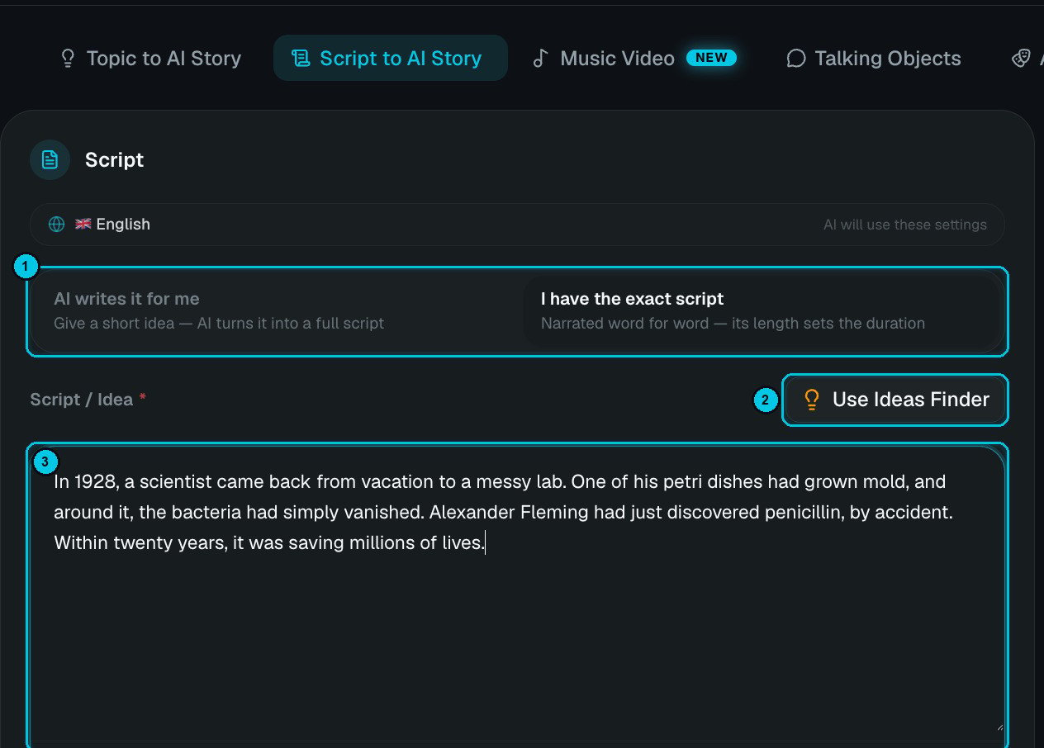Click the Script / Idea field label

pyautogui.click(x=88, y=400)
